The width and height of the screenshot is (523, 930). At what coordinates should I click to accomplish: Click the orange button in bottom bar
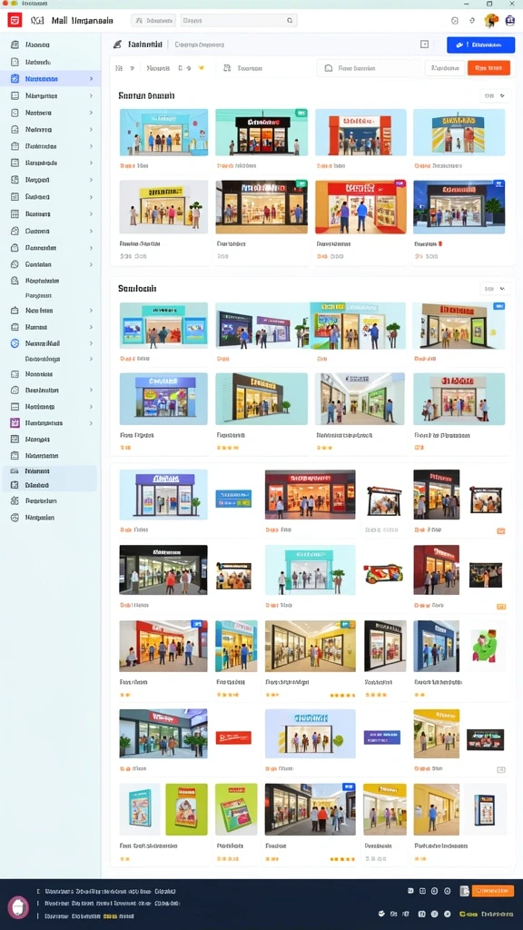(493, 891)
